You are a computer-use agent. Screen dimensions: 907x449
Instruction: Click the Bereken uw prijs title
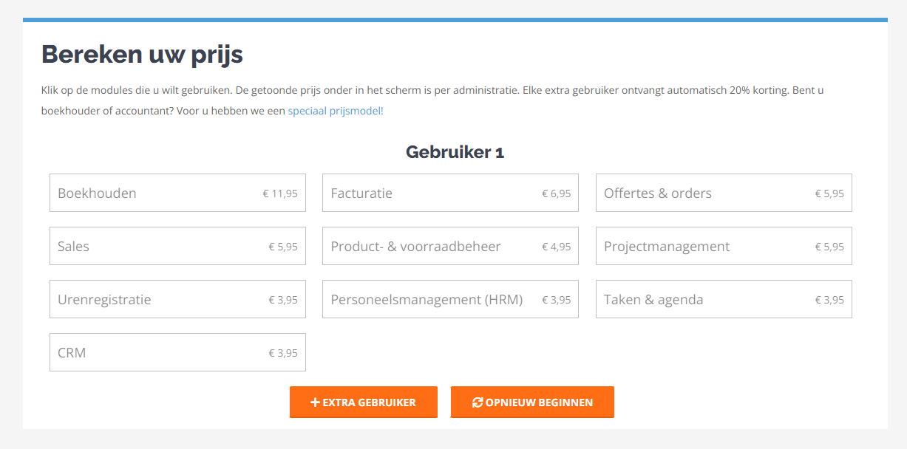141,55
